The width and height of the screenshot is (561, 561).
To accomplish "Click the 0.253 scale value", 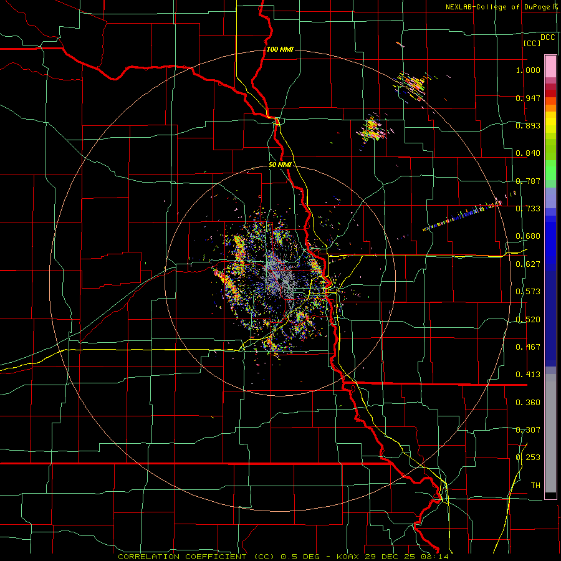I will (x=528, y=458).
